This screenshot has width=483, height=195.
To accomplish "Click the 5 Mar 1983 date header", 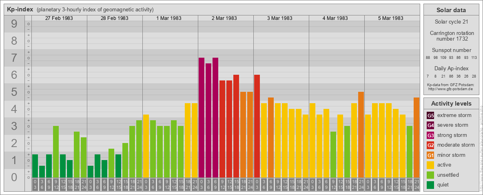I will 392,18.
